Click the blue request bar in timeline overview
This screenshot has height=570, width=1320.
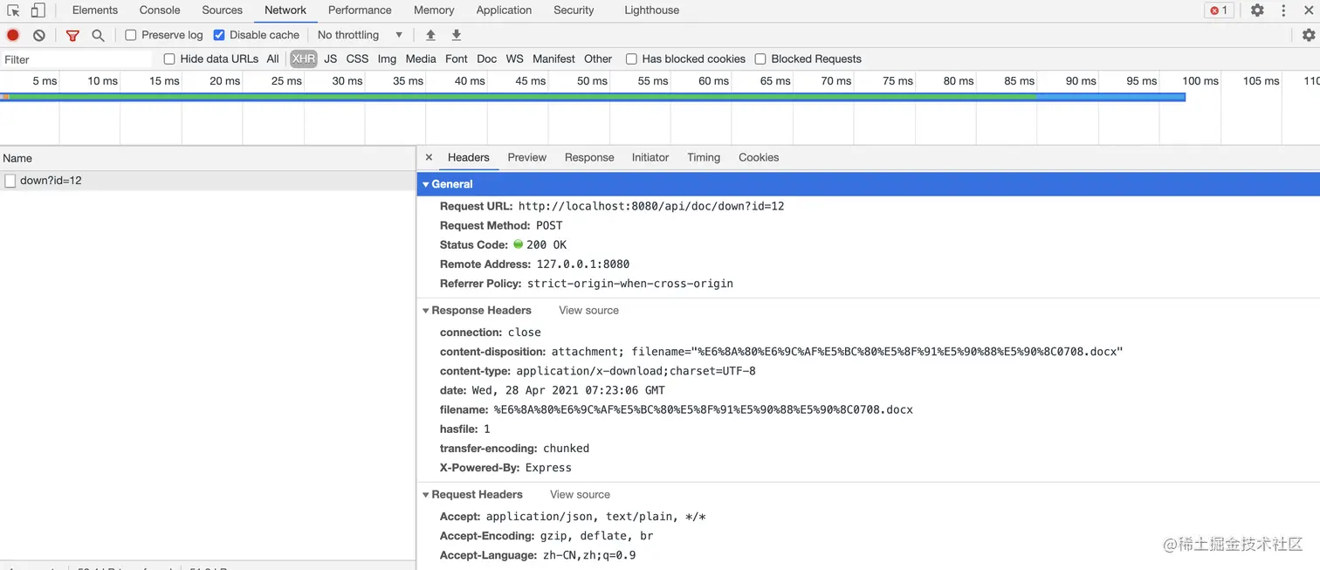coord(593,97)
